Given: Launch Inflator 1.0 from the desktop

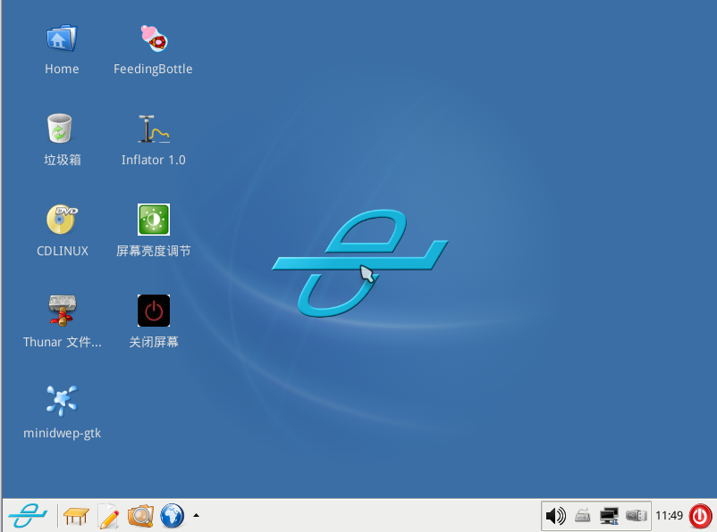Looking at the screenshot, I should tap(152, 129).
